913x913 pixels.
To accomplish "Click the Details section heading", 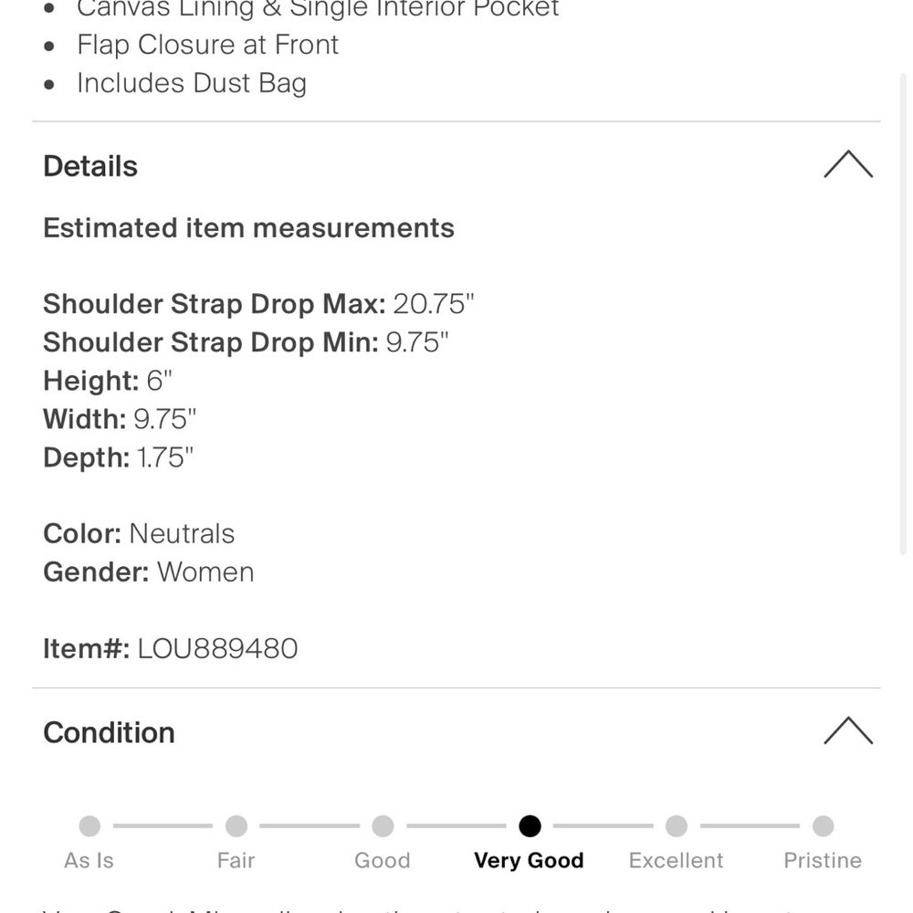I will (90, 166).
